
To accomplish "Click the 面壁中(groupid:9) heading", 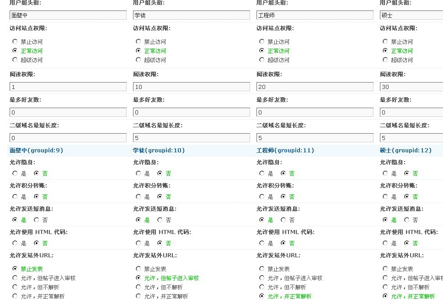I will point(36,150).
